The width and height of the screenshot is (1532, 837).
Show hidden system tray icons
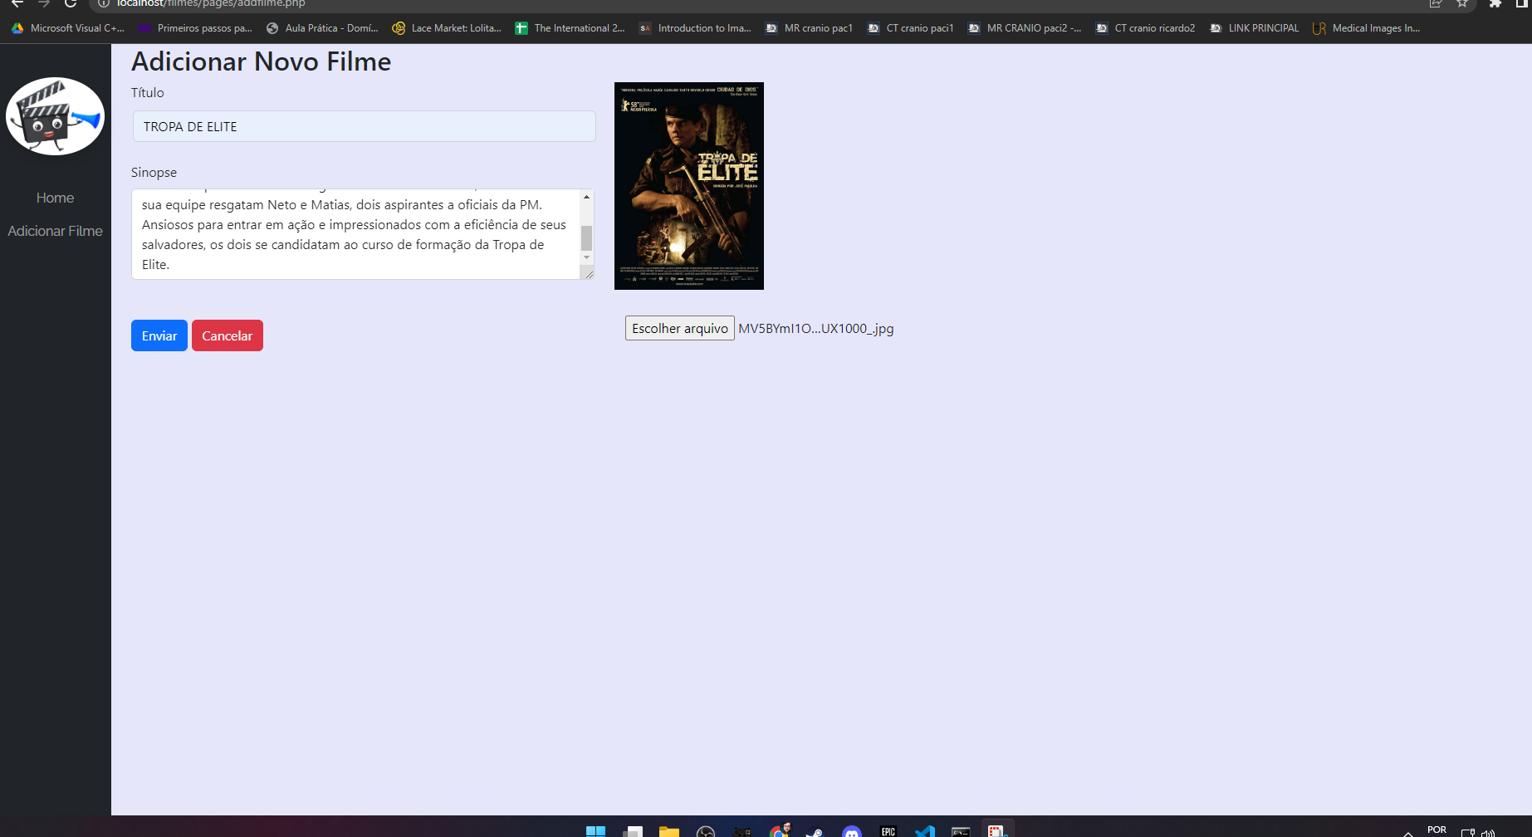click(x=1407, y=832)
